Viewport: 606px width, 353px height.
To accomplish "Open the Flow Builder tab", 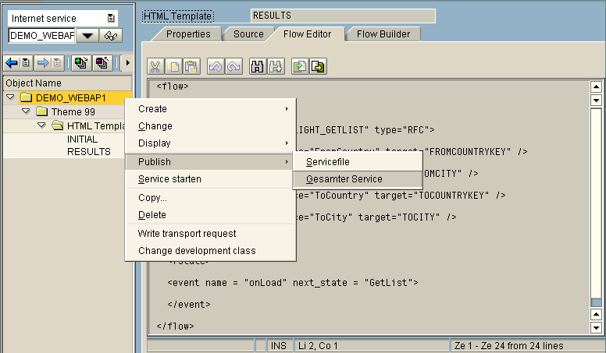I will coord(383,34).
